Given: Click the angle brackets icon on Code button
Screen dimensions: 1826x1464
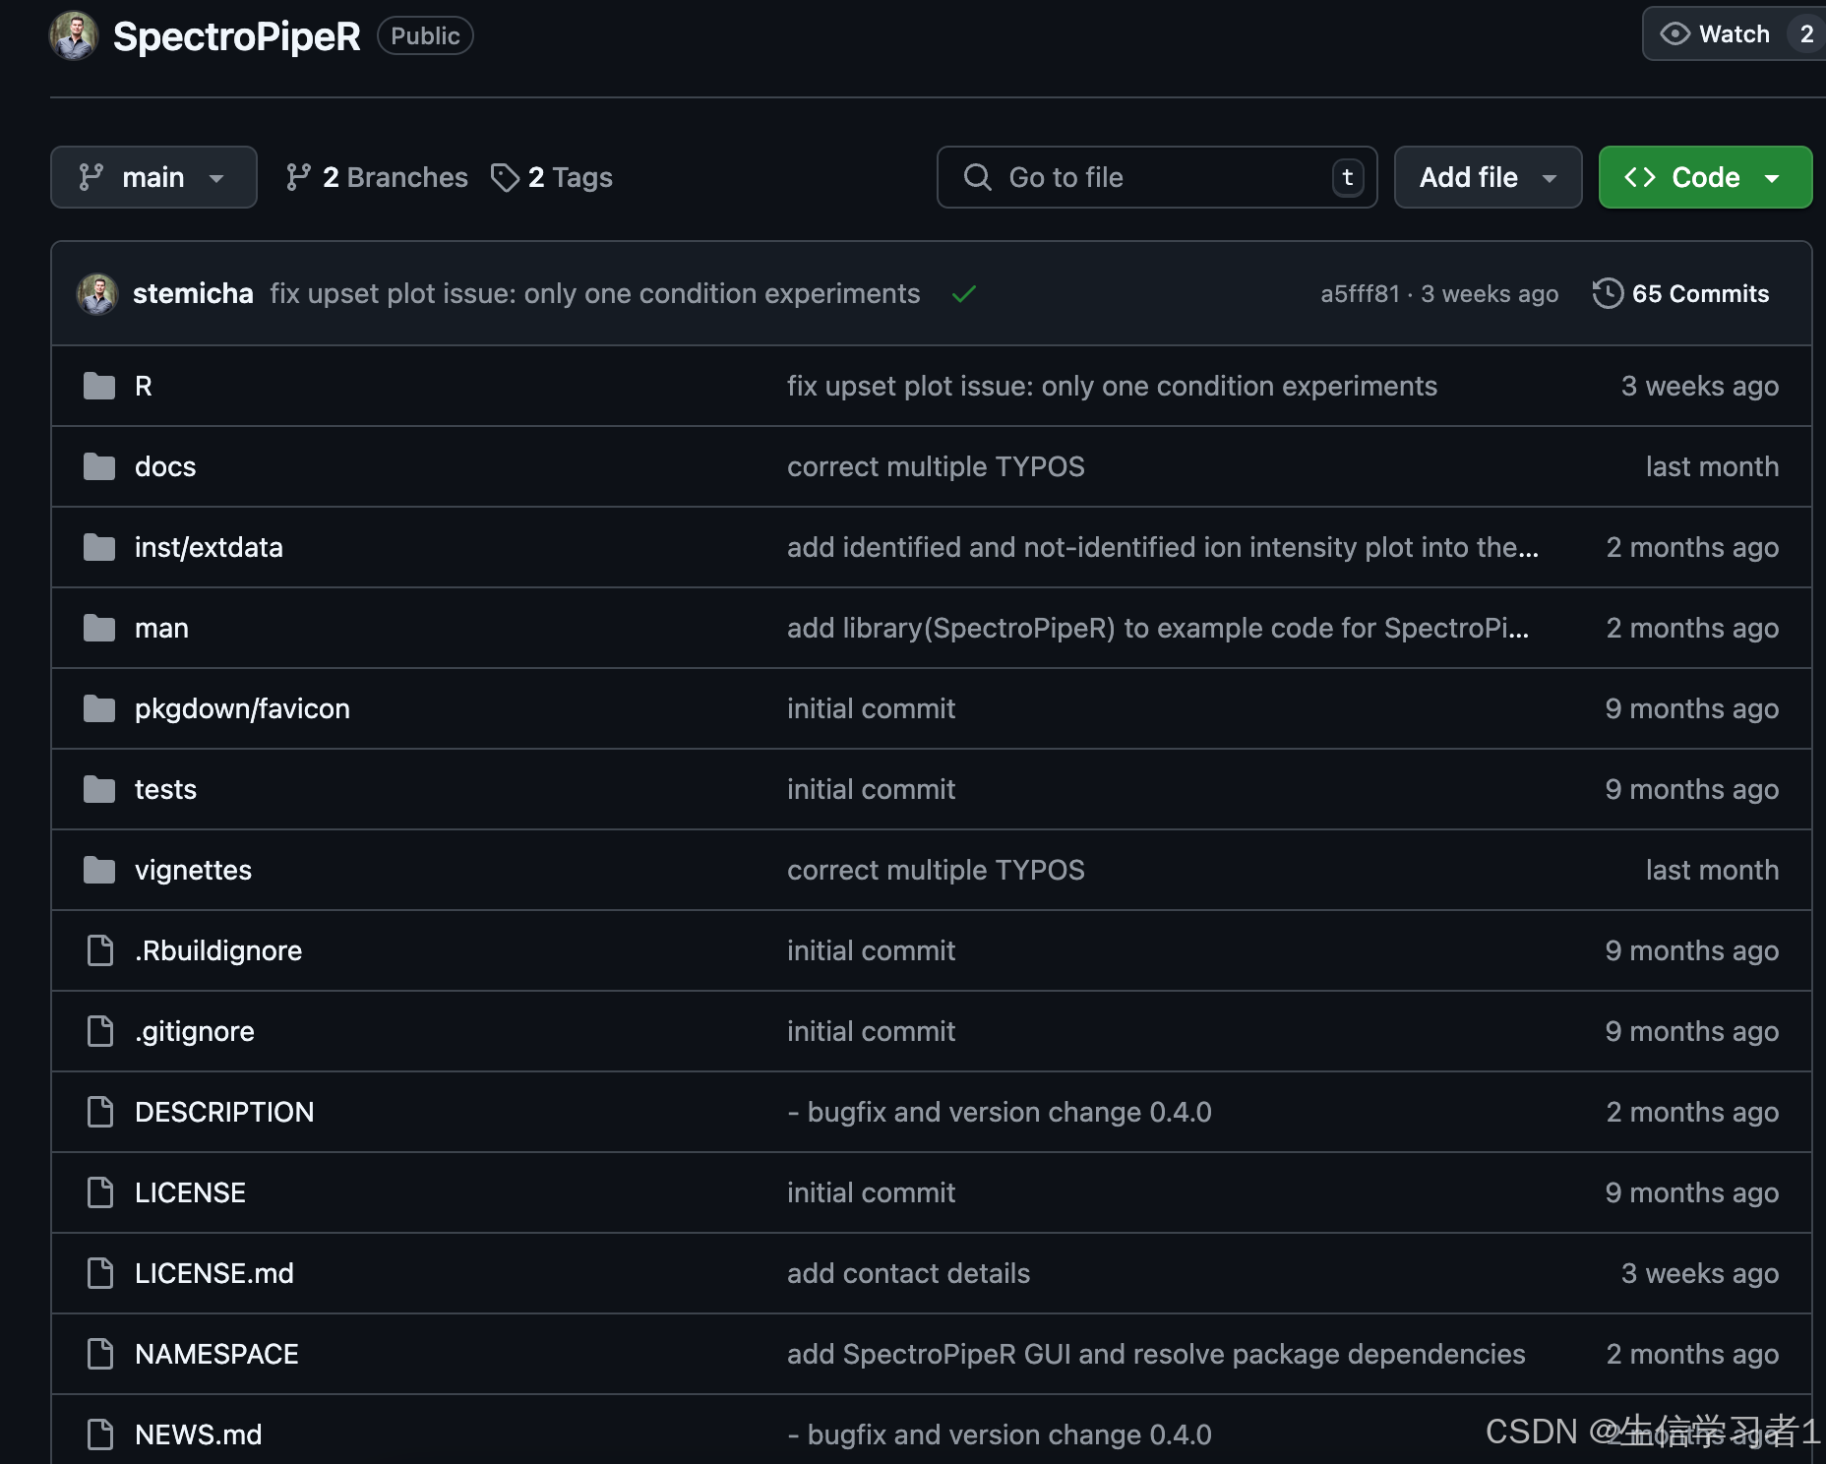Looking at the screenshot, I should tap(1640, 177).
